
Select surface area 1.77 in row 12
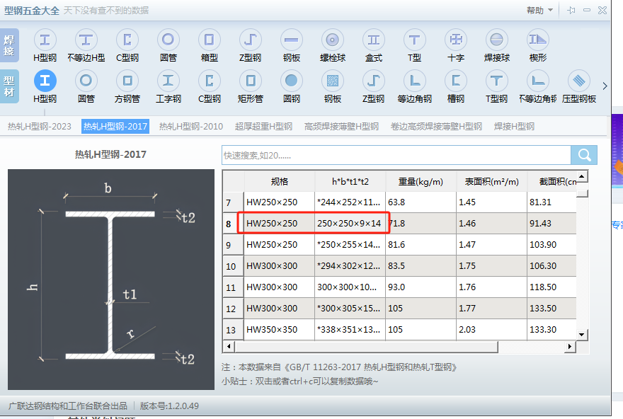click(491, 309)
